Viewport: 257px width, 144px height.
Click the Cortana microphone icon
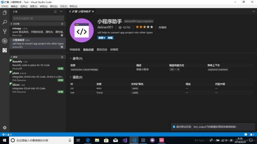[x=70, y=140]
